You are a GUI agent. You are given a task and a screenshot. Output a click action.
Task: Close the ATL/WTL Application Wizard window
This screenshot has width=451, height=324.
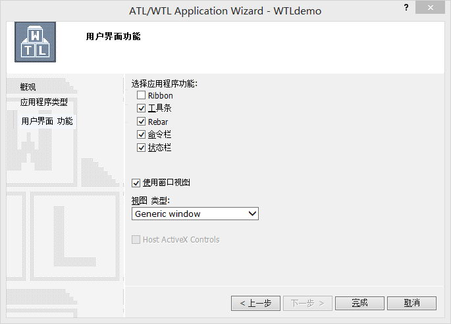(430, 8)
